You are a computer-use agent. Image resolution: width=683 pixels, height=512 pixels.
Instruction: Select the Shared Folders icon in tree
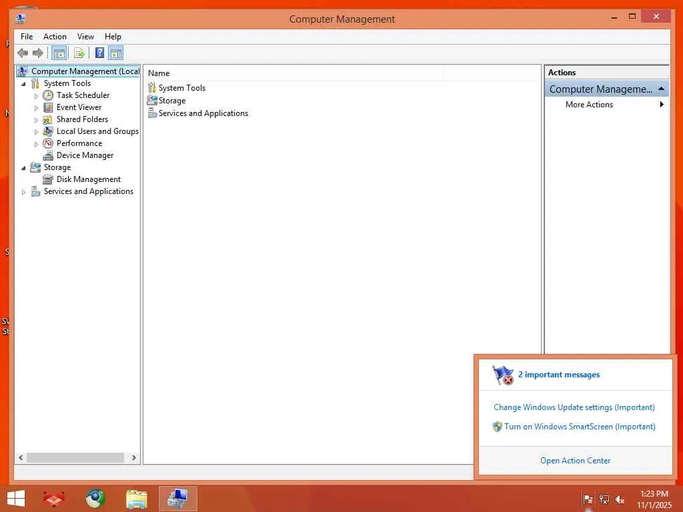pyautogui.click(x=48, y=120)
